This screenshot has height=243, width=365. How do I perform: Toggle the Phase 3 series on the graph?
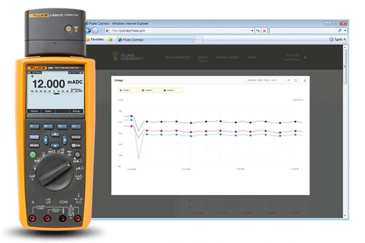pos(173,90)
